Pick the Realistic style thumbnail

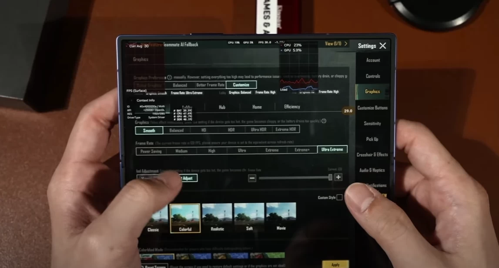click(x=217, y=216)
